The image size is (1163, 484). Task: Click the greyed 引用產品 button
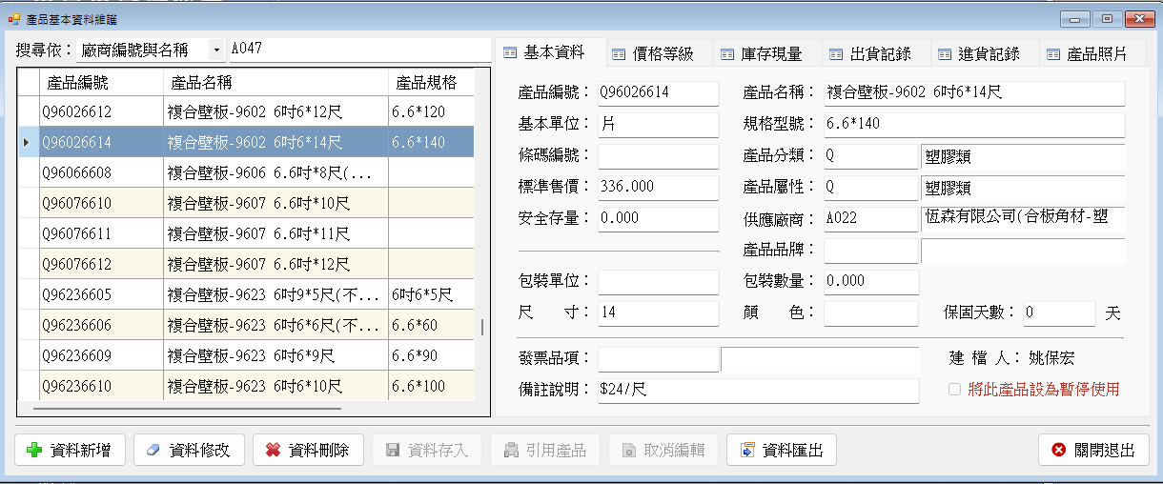(545, 450)
